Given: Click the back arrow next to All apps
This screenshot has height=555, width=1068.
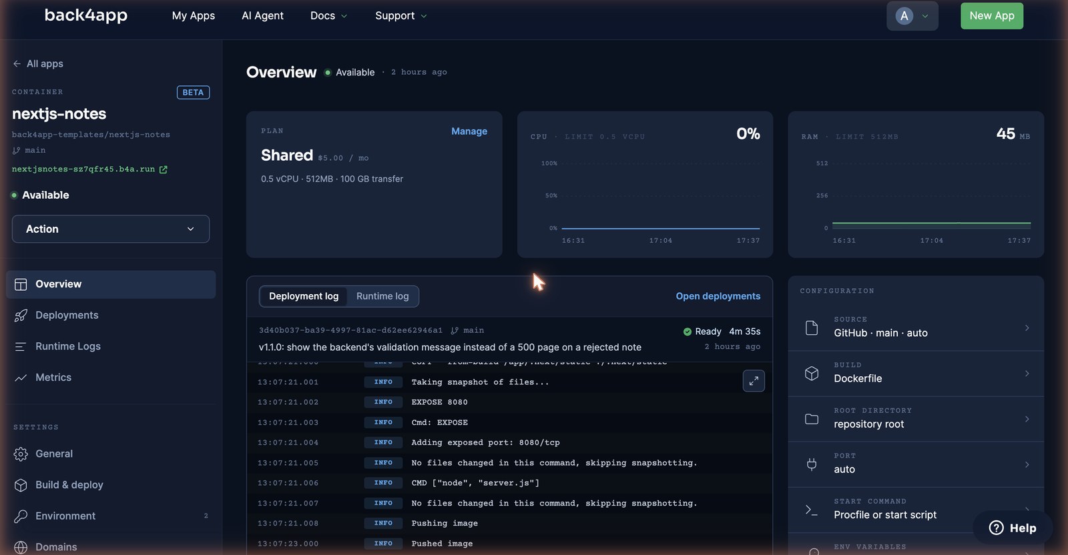Looking at the screenshot, I should (x=17, y=64).
